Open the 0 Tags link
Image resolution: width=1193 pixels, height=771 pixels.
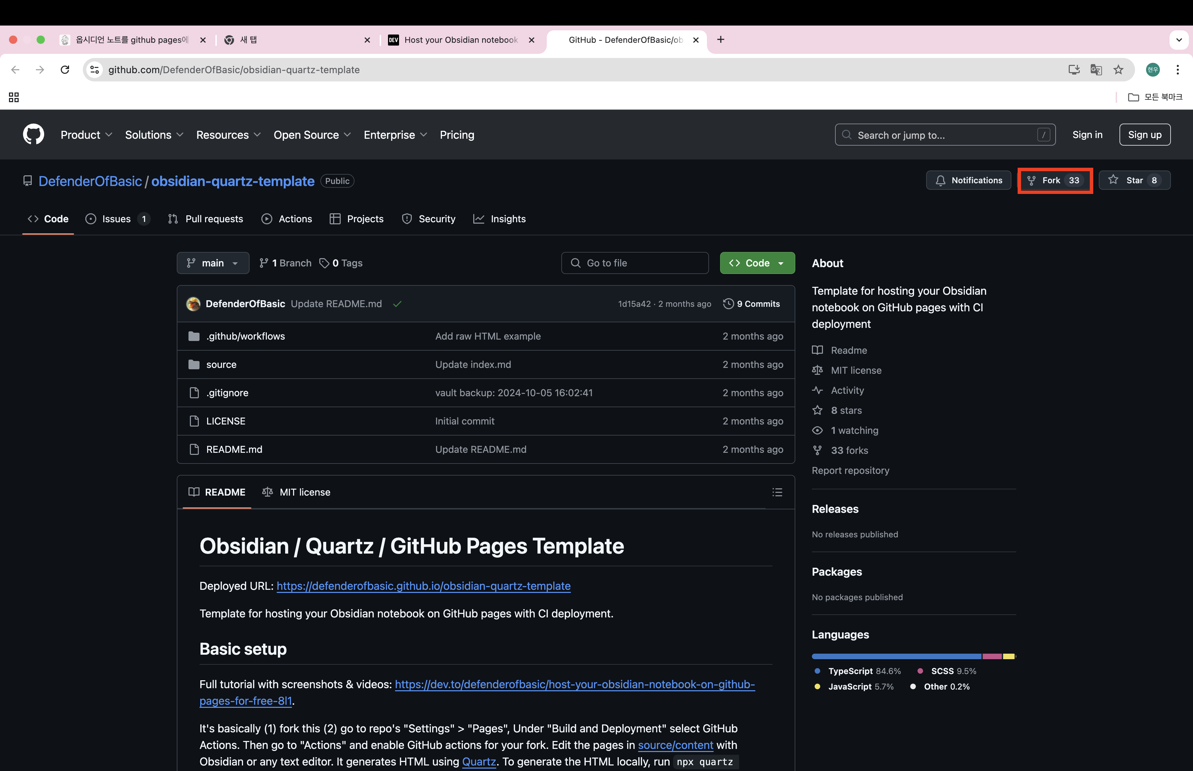tap(341, 263)
